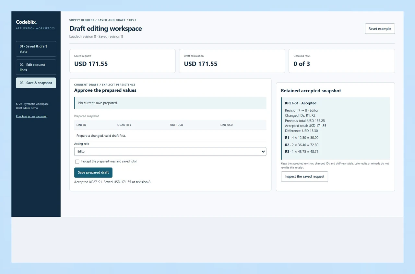Tick the accept prepared lines checkbox
Screen dimensions: 415x274
click(77, 161)
